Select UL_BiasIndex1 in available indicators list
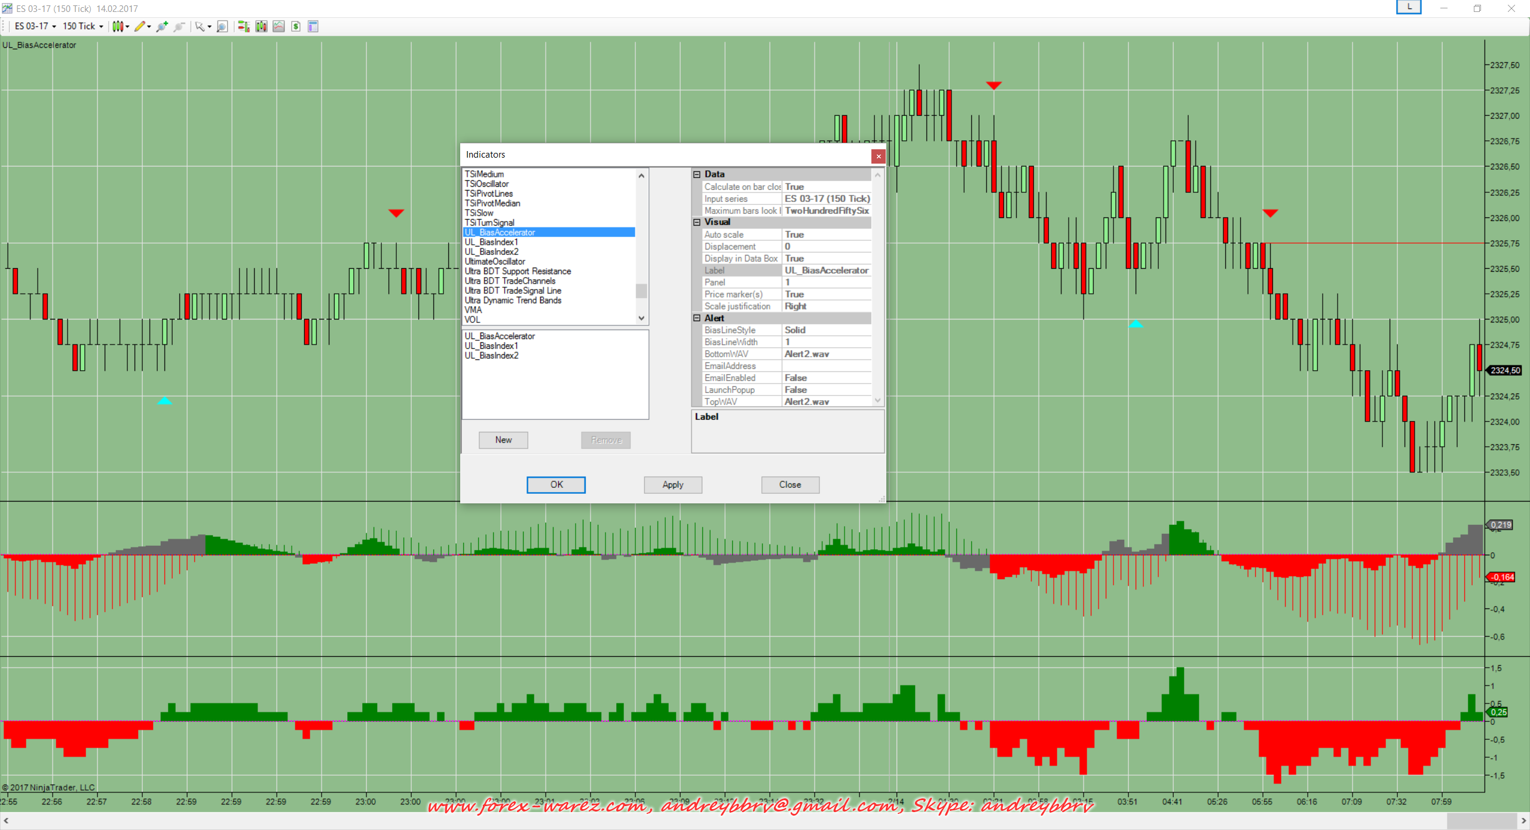 click(491, 242)
